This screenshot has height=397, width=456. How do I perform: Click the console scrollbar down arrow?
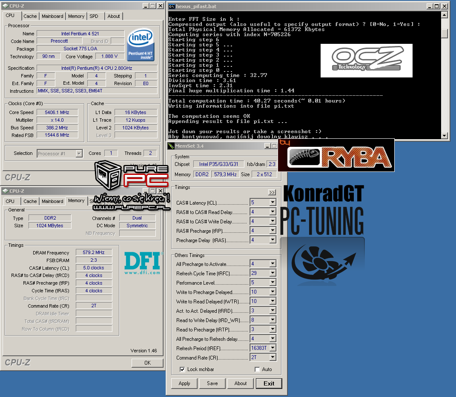(x=445, y=135)
